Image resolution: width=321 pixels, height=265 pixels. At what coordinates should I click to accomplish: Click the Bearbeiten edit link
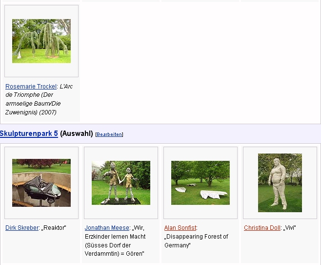tap(109, 134)
